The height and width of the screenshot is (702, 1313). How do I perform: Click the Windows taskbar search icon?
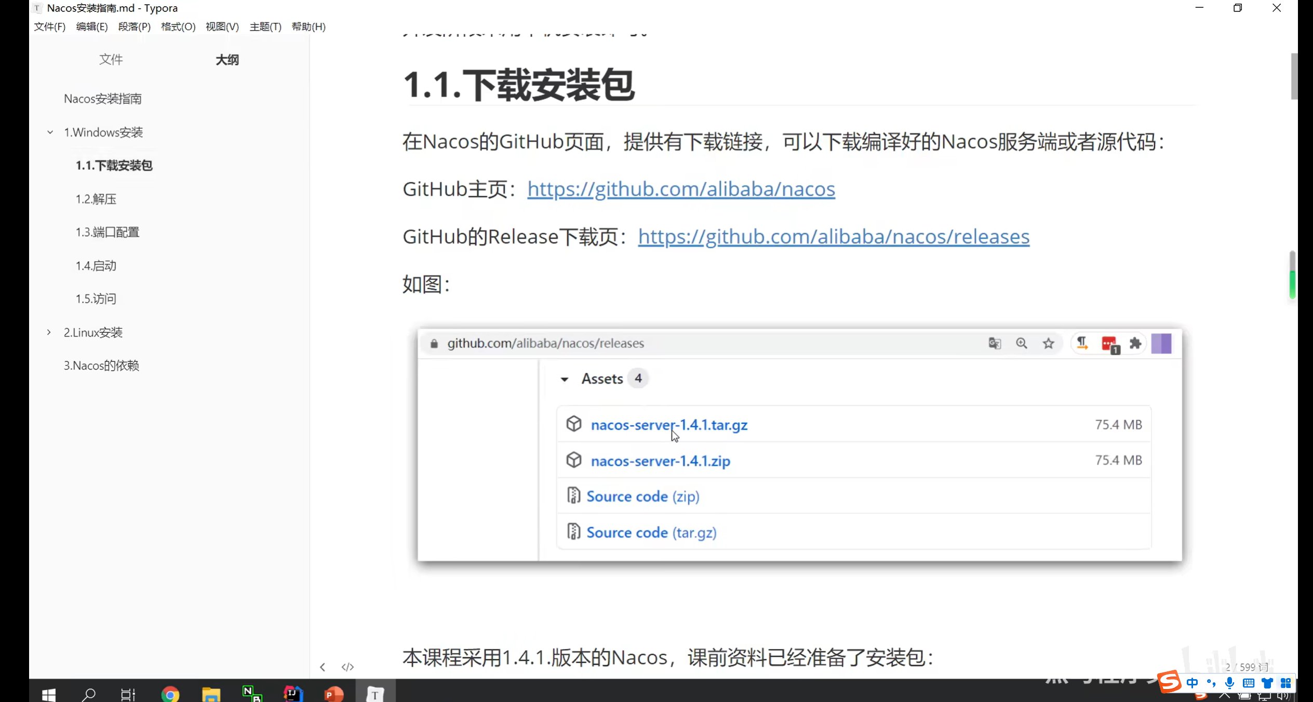89,694
